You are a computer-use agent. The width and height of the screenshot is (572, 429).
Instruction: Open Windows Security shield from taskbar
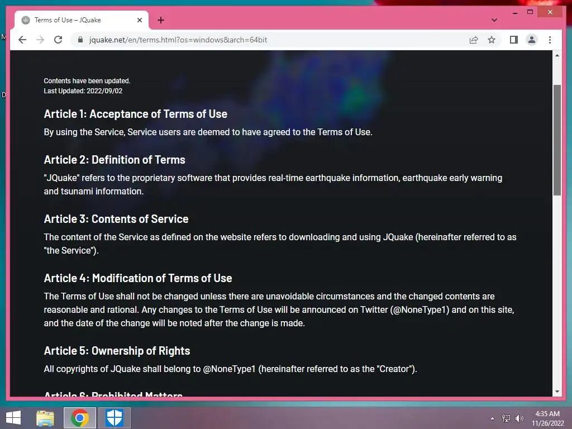point(114,418)
